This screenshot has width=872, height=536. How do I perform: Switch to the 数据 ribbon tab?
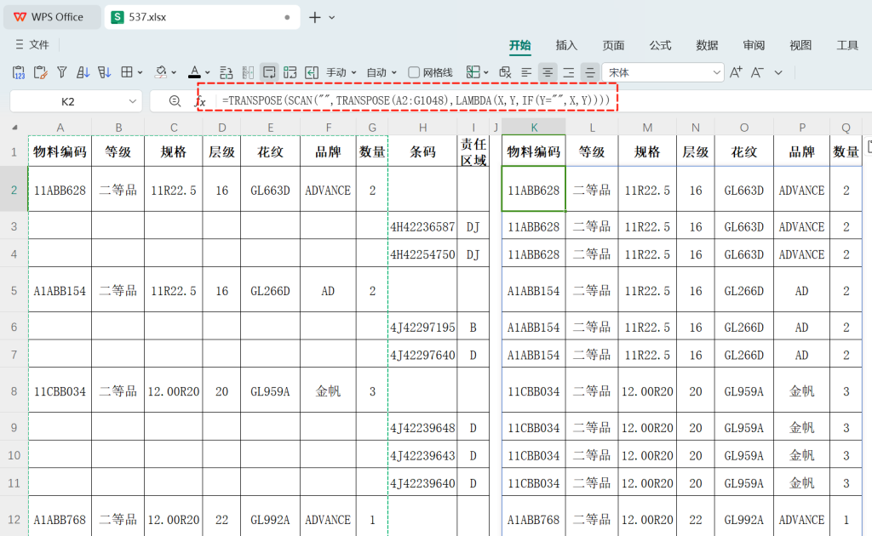click(x=707, y=45)
